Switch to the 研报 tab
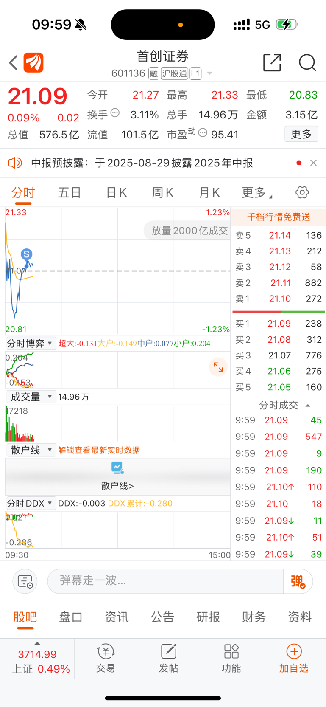326x707 pixels. tap(208, 617)
